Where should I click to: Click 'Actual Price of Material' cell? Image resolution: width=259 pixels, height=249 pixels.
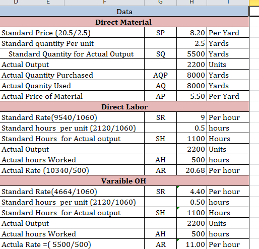click(72, 96)
